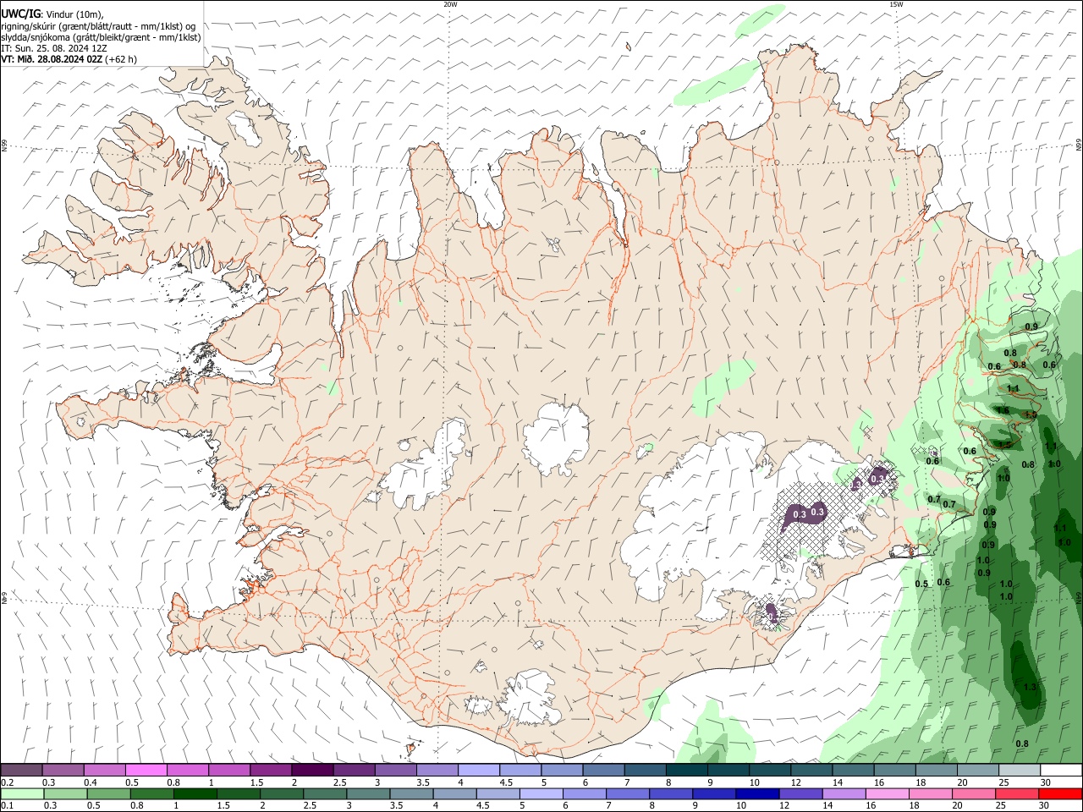1083x812 pixels.
Task: Click the lower legend swatch starting at 20
Action: (974, 793)
